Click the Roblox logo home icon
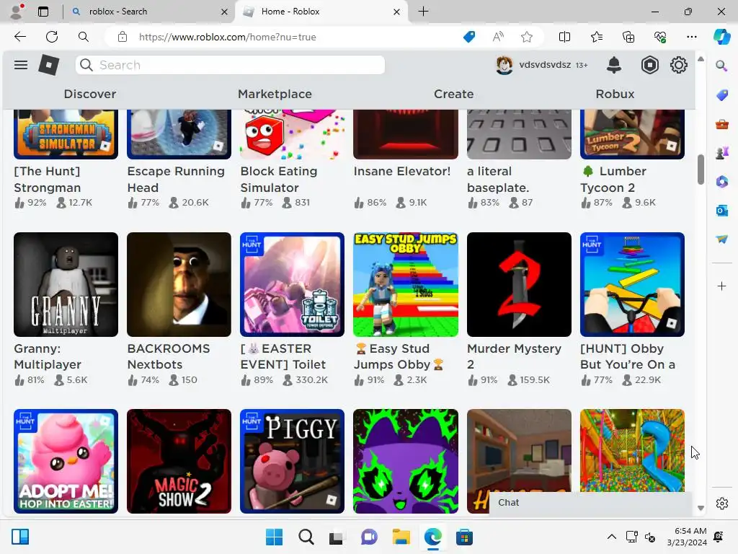Screen dimensions: 738x554 coord(48,65)
